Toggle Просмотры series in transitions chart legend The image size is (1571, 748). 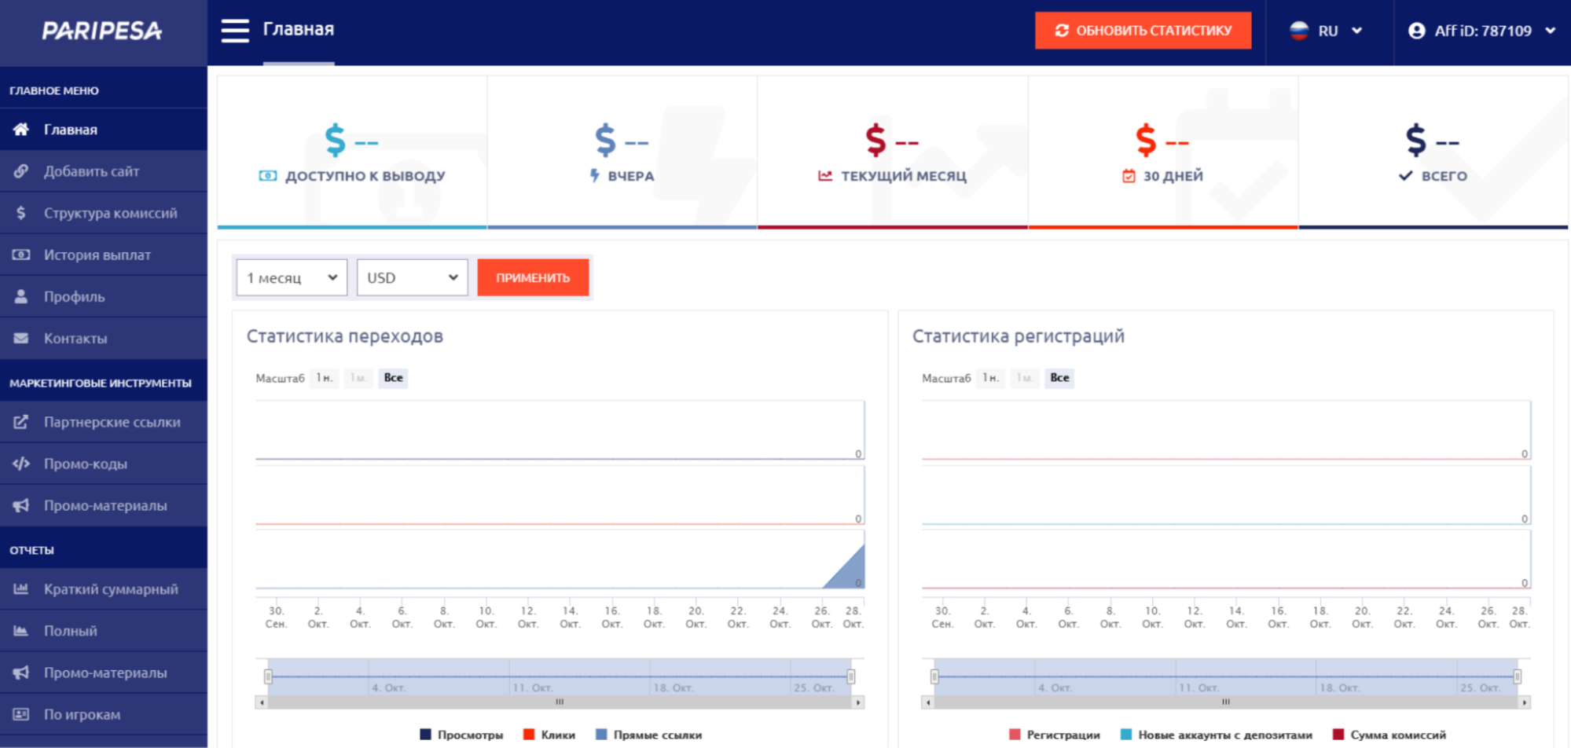[x=462, y=735]
